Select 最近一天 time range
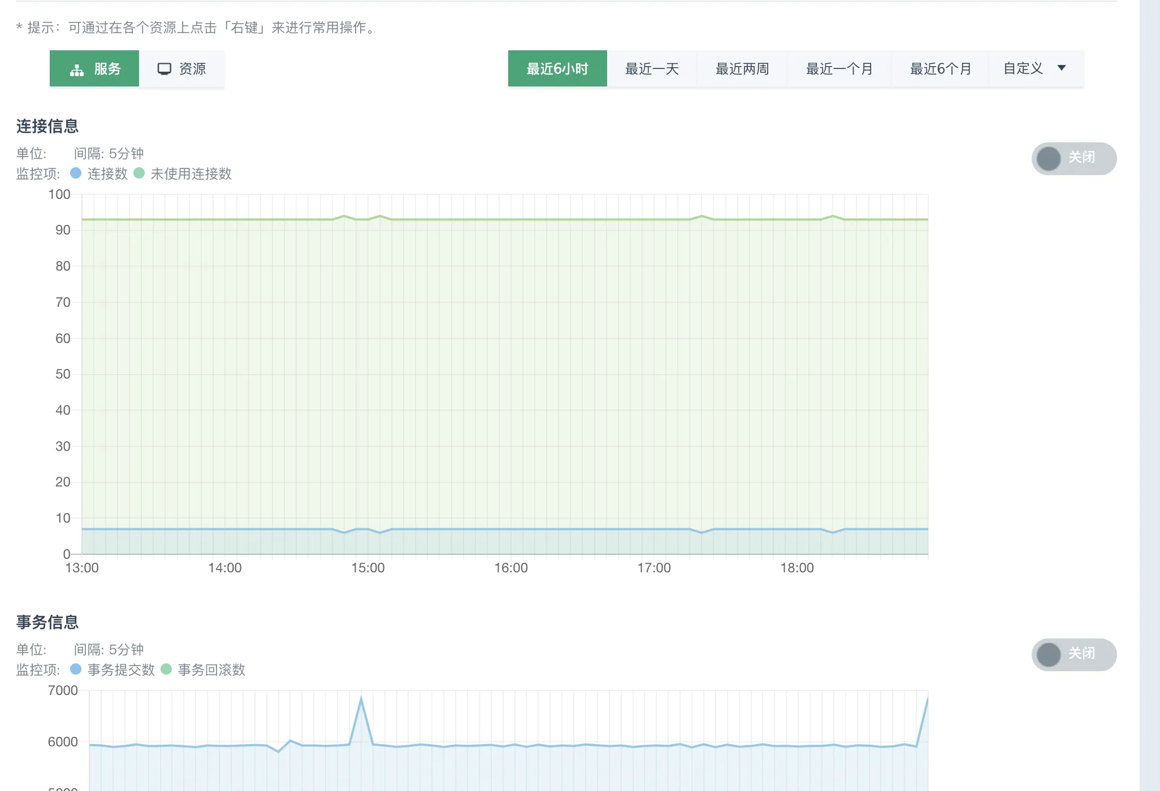This screenshot has width=1160, height=791. (x=652, y=68)
